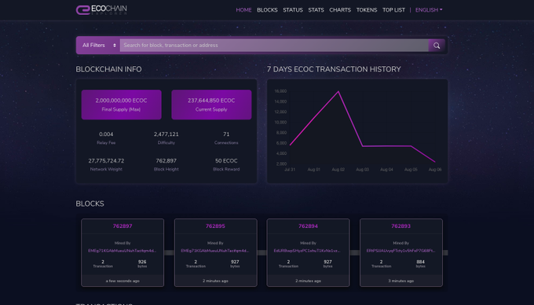
Task: Open the TOP LIST menu item
Action: [x=393, y=10]
